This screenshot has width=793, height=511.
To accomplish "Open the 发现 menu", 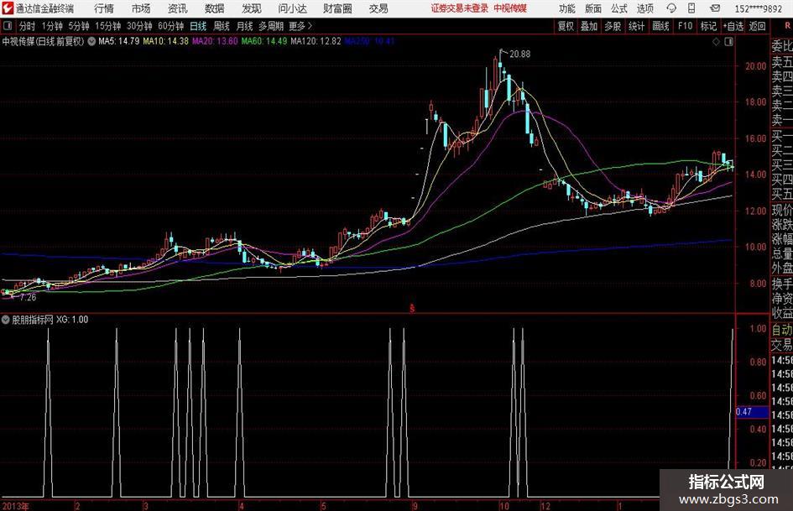I will pos(252,8).
